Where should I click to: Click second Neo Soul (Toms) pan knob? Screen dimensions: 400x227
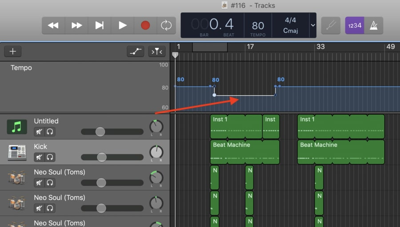(x=156, y=203)
